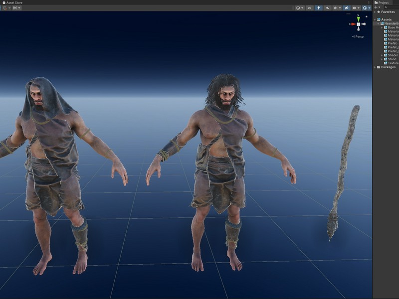
Task: Toggle hidden objects visibility eye icon
Action: (x=347, y=8)
